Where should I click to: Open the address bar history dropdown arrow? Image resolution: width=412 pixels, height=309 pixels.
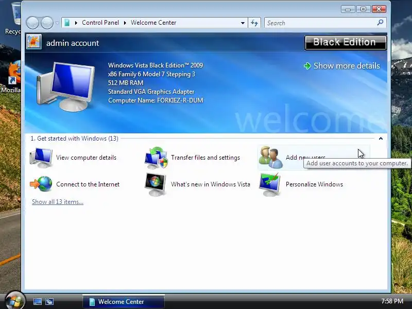click(x=243, y=23)
